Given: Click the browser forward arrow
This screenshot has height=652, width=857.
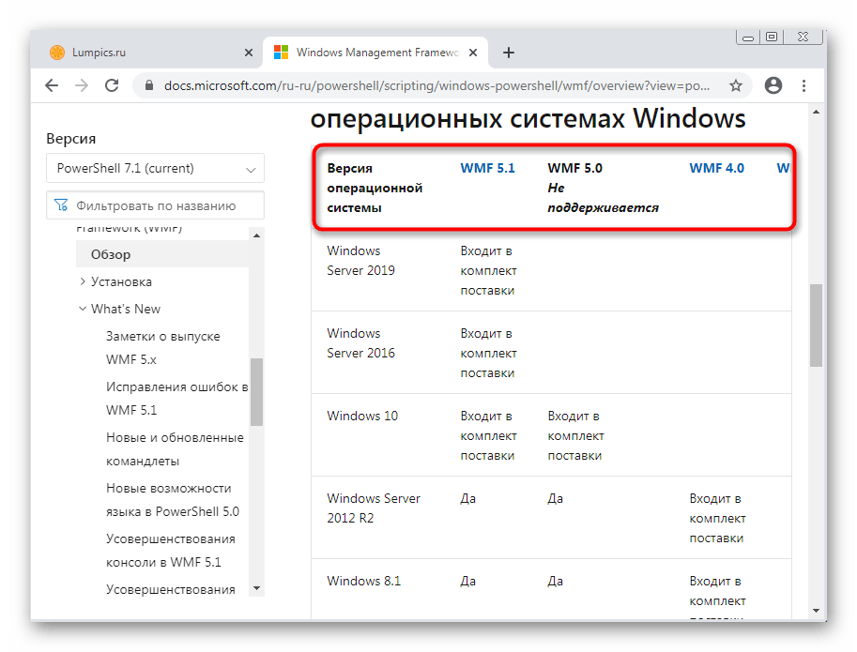Looking at the screenshot, I should click(x=82, y=85).
